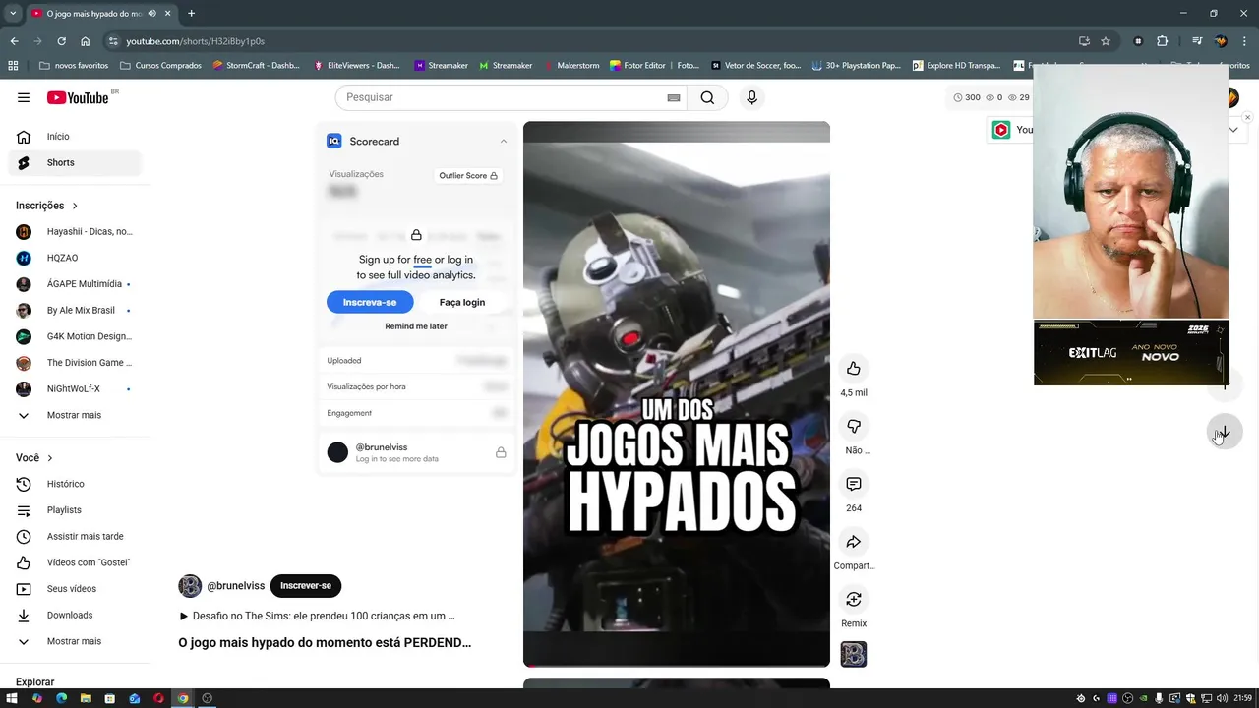
Task: Open the comments on the short
Action: tap(854, 484)
